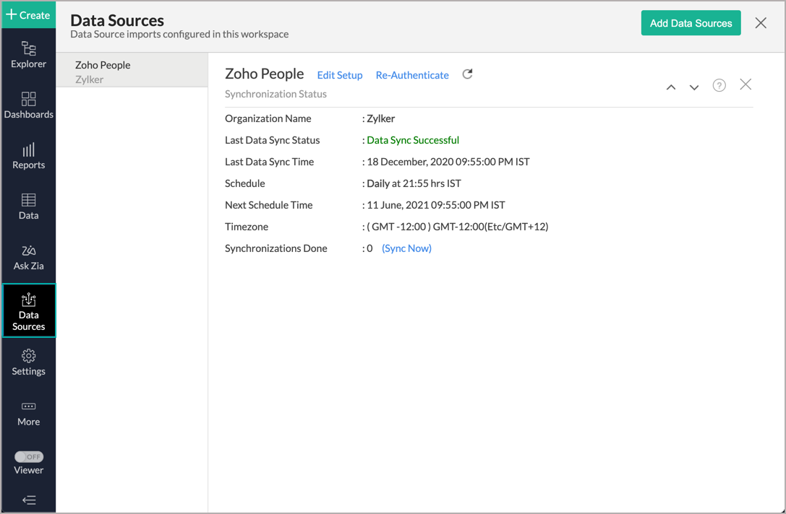The image size is (786, 514).
Task: Click the Sync Now link
Action: (406, 248)
